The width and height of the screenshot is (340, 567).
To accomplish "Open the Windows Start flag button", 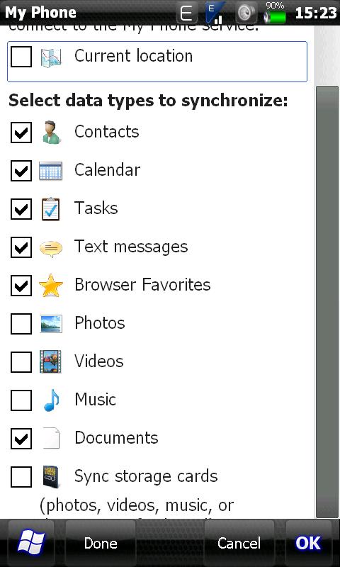I will point(31,543).
